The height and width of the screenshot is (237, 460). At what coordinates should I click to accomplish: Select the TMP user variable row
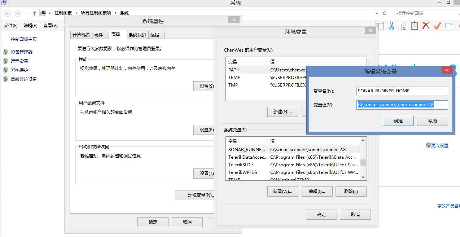point(266,85)
